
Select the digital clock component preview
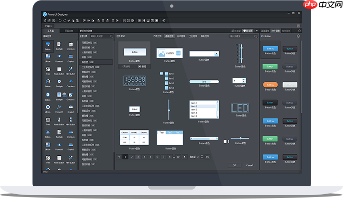point(135,81)
